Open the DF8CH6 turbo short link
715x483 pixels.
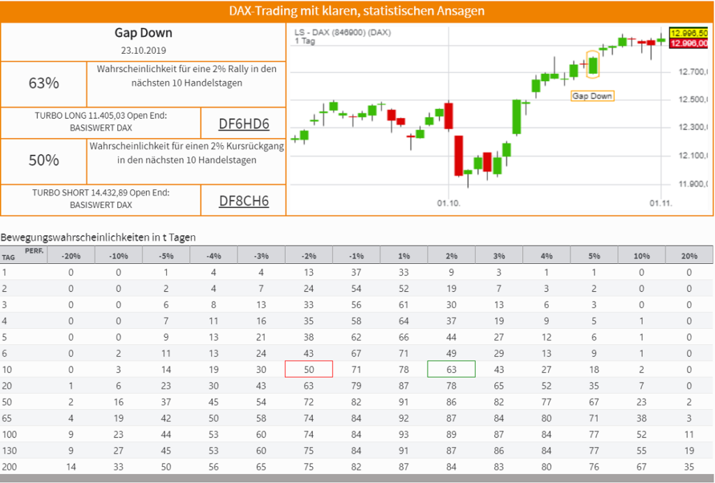(x=244, y=201)
